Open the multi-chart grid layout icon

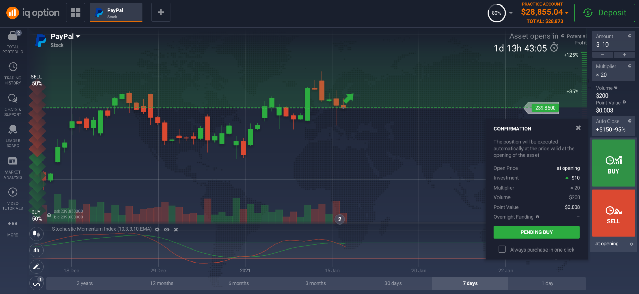pyautogui.click(x=75, y=12)
